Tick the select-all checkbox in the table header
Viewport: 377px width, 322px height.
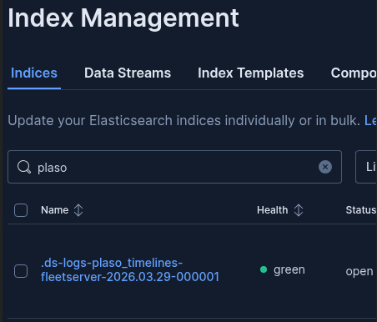point(21,210)
